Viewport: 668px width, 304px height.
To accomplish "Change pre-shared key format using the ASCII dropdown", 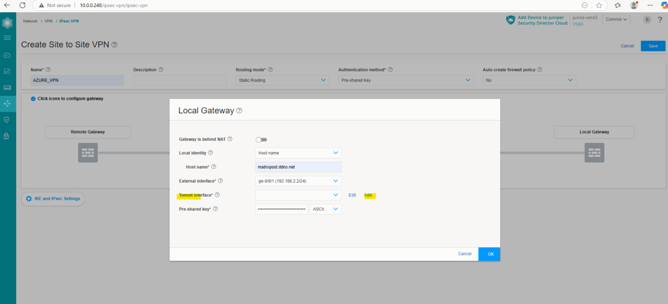I will point(325,209).
